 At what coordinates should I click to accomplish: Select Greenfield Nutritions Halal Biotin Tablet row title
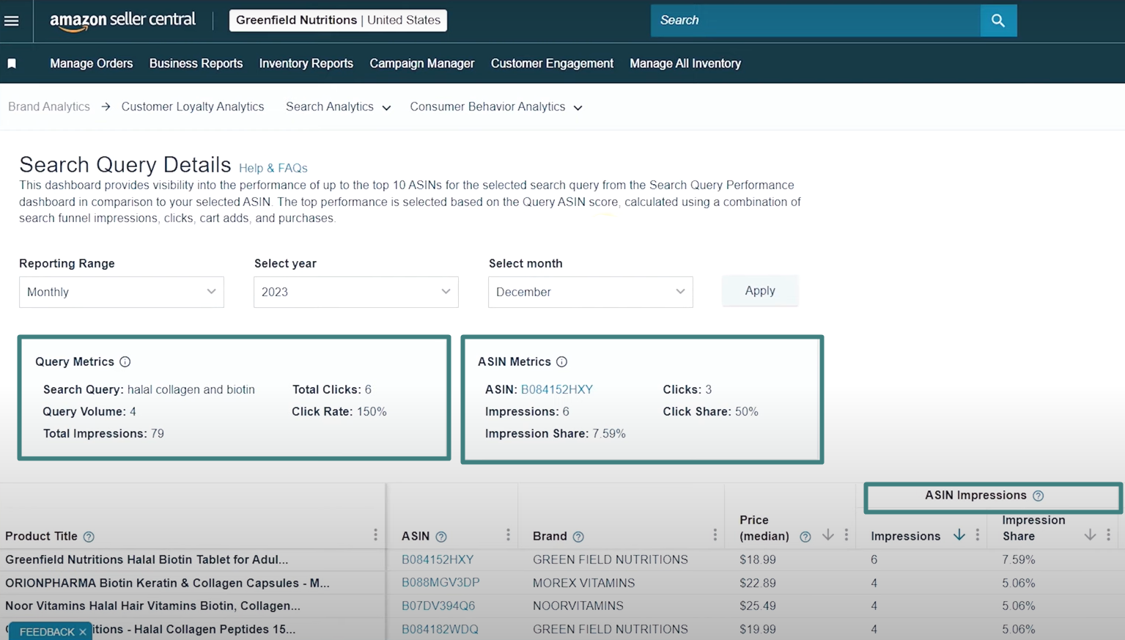pos(147,560)
